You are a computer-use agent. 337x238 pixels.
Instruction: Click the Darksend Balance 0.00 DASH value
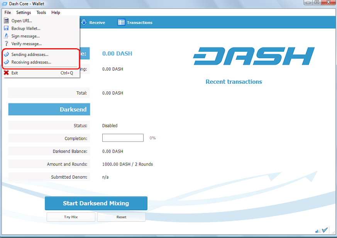coord(113,152)
